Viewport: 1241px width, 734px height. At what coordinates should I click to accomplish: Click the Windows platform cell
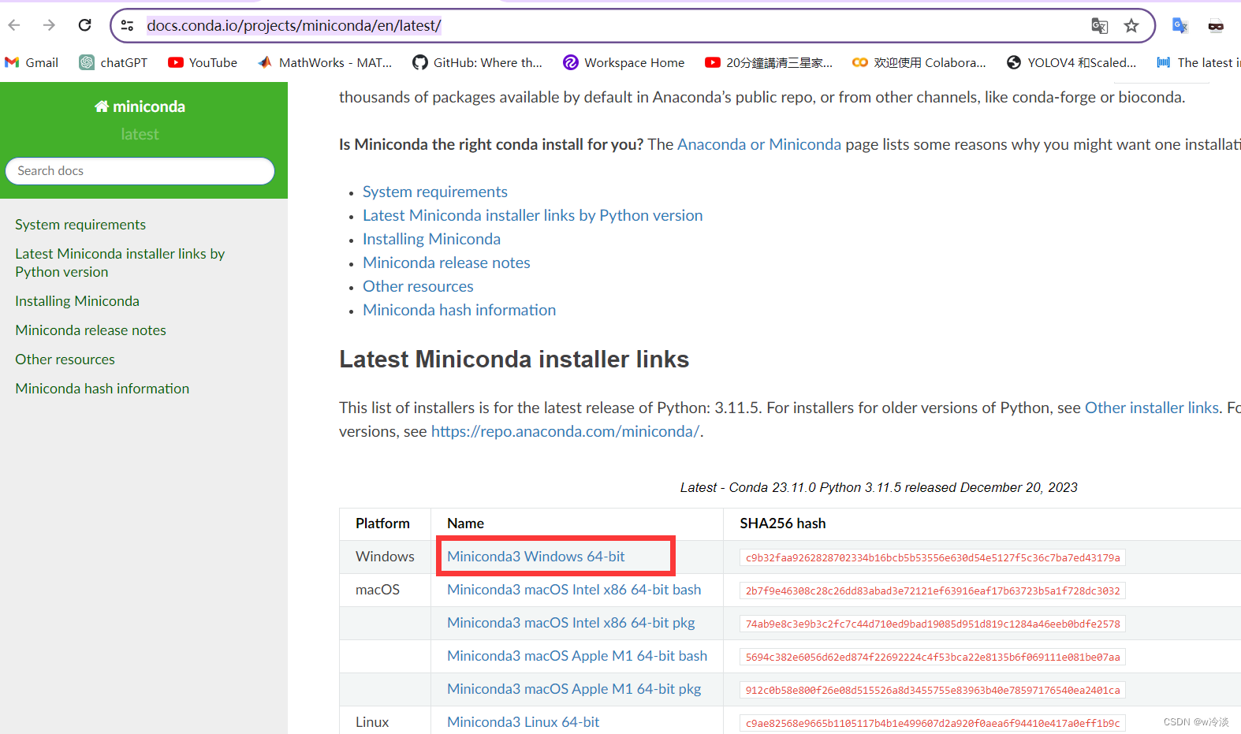[385, 557]
